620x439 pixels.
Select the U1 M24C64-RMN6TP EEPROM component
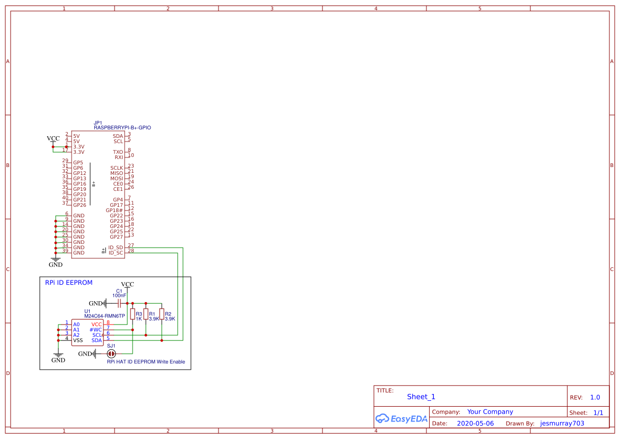(88, 331)
